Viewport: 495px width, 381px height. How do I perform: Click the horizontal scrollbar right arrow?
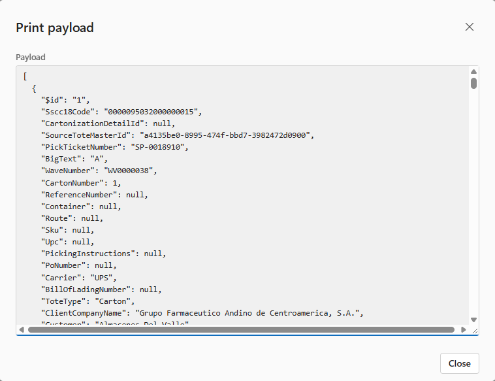(x=463, y=329)
